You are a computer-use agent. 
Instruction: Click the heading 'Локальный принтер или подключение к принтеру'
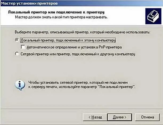56,12
